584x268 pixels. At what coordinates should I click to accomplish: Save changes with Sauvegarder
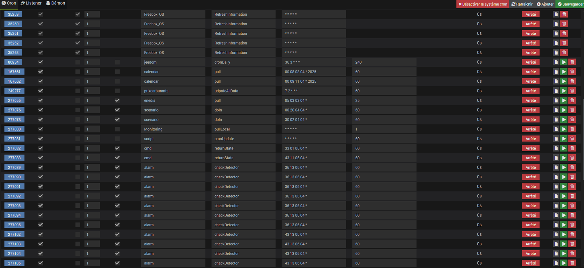(570, 4)
